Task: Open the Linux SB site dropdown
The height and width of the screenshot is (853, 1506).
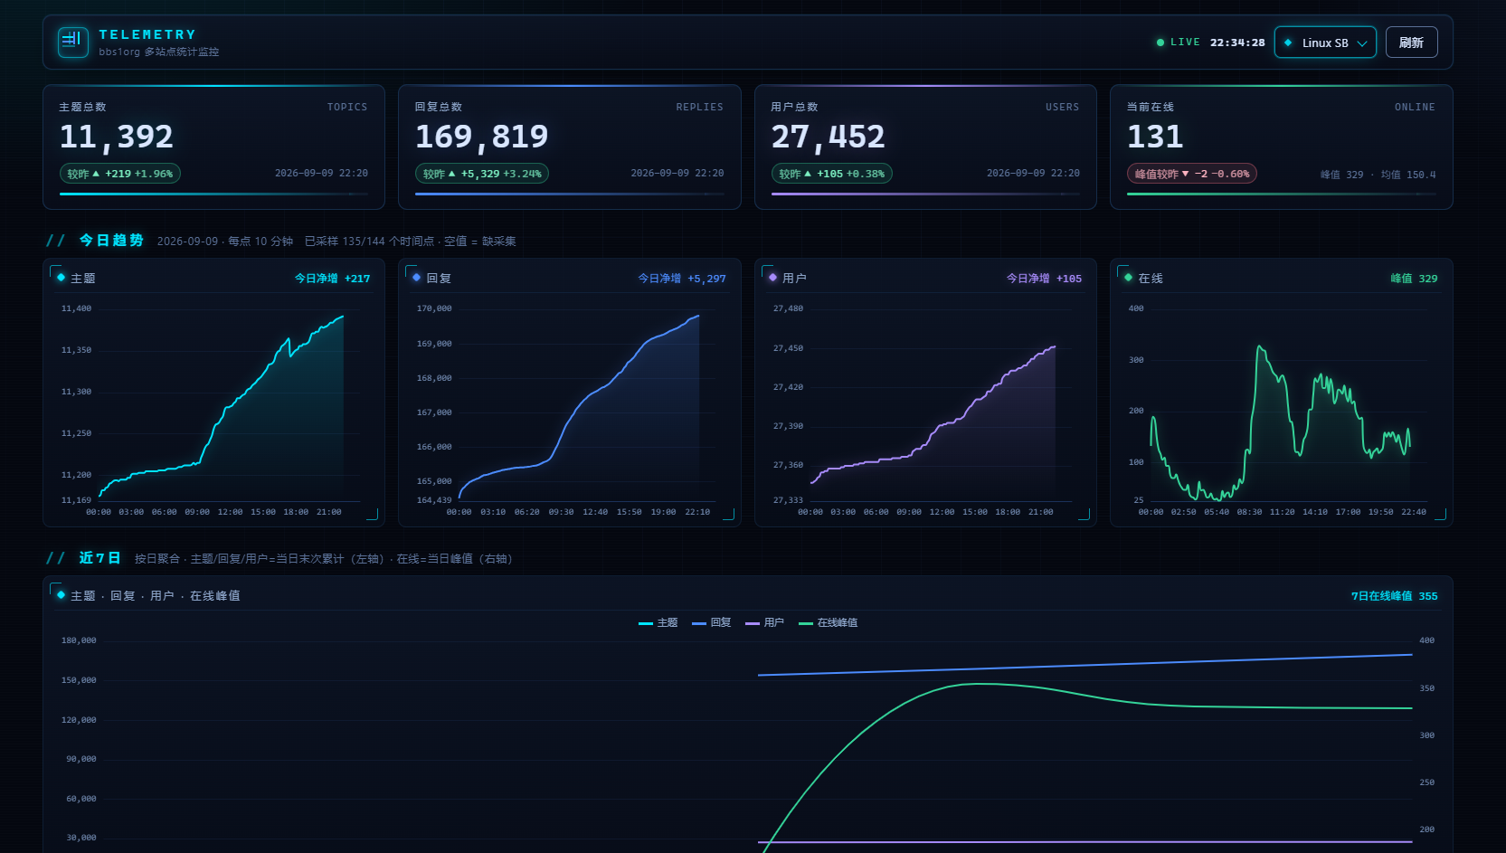Action: 1325,43
